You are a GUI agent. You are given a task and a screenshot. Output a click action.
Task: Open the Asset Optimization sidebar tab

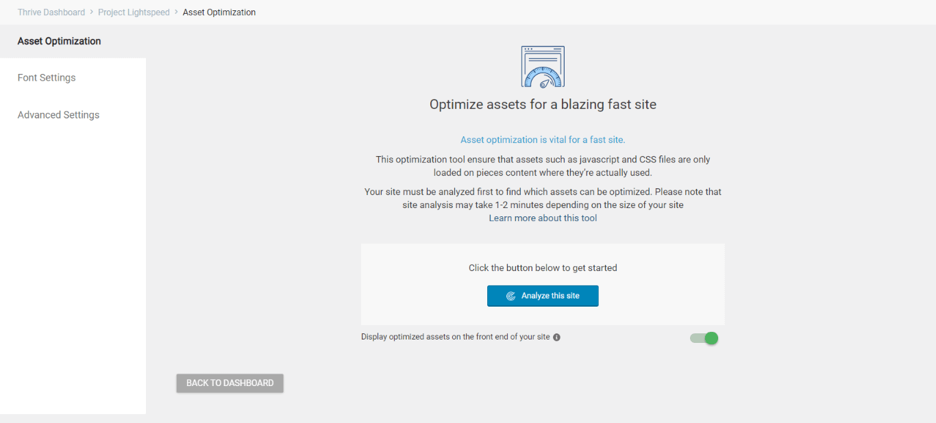(60, 41)
